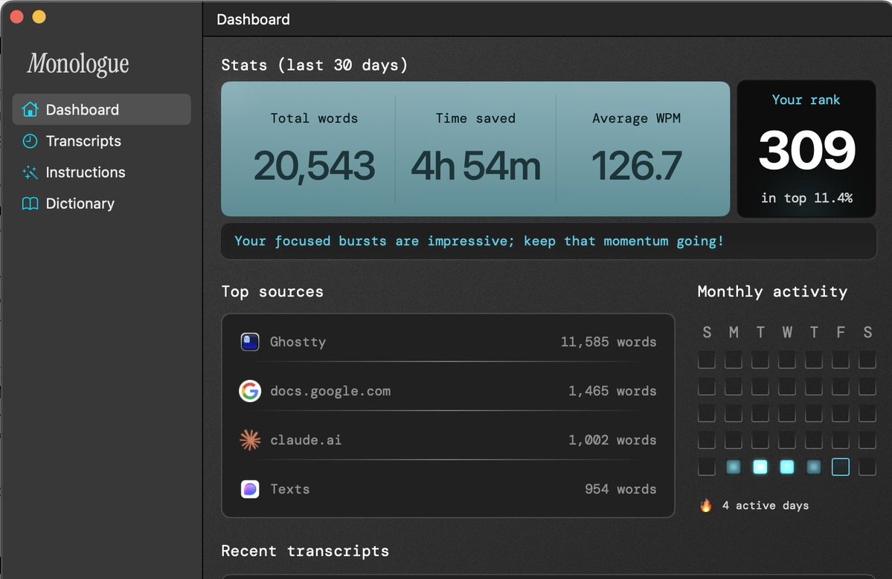Viewport: 892px width, 579px height.
Task: Click the outlined Friday cell for today
Action: coord(840,467)
